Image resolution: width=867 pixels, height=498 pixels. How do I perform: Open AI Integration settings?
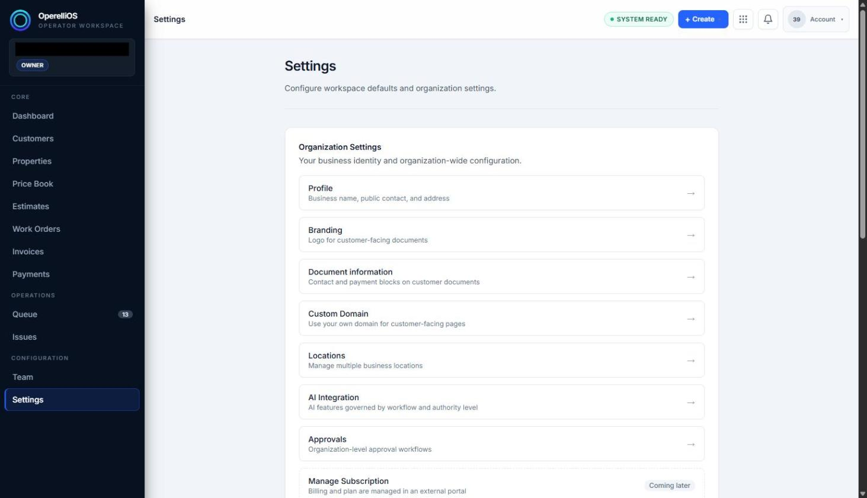(x=501, y=402)
